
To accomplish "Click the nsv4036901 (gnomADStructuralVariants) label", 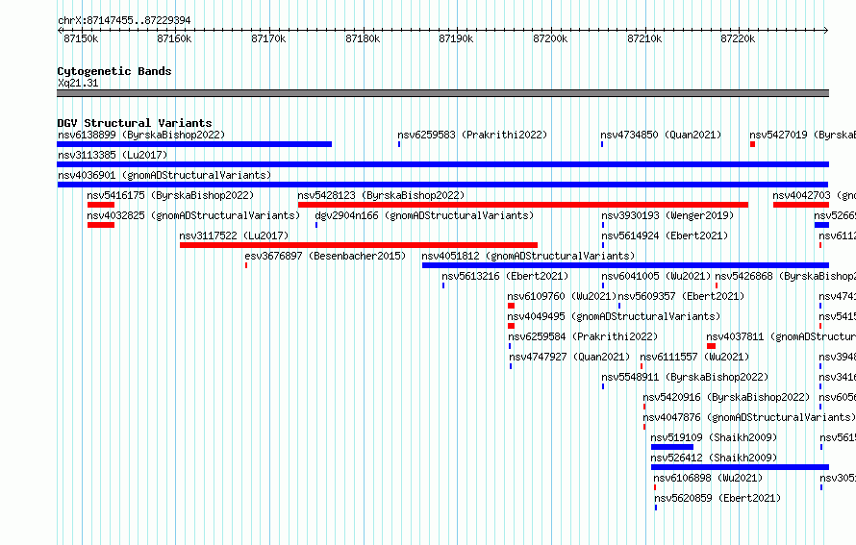I will pos(164,175).
